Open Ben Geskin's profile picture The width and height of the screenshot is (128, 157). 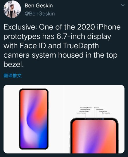coord(12,9)
